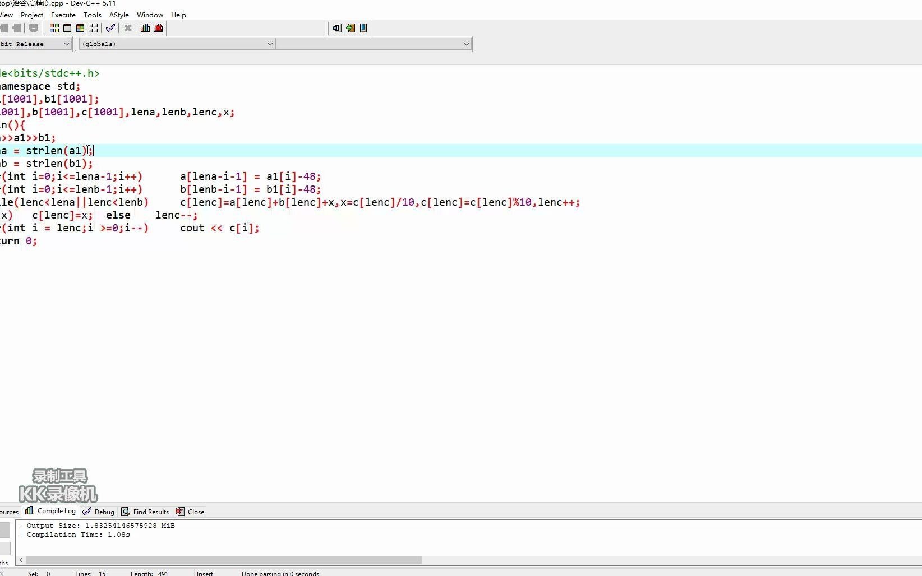Click the Delete profiling data icon

pos(158,29)
